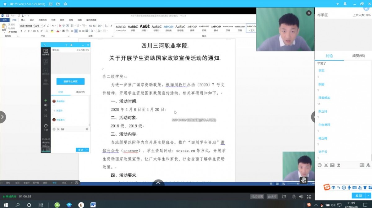372x208 pixels.
Task: Click the raised hand icon on video
Action: [303, 180]
